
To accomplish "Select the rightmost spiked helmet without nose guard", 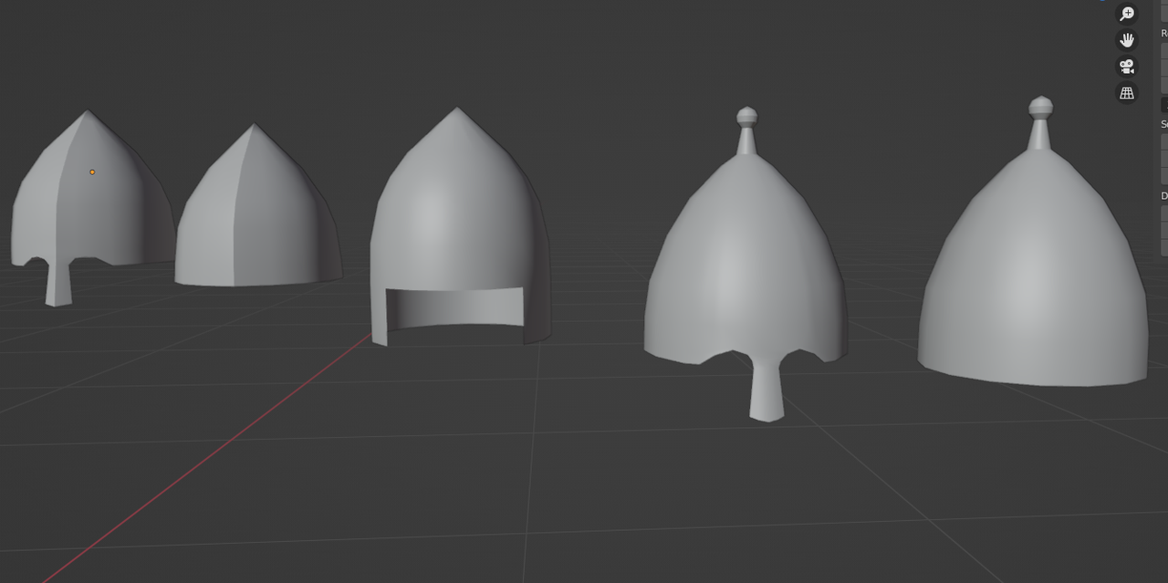I will (1033, 242).
